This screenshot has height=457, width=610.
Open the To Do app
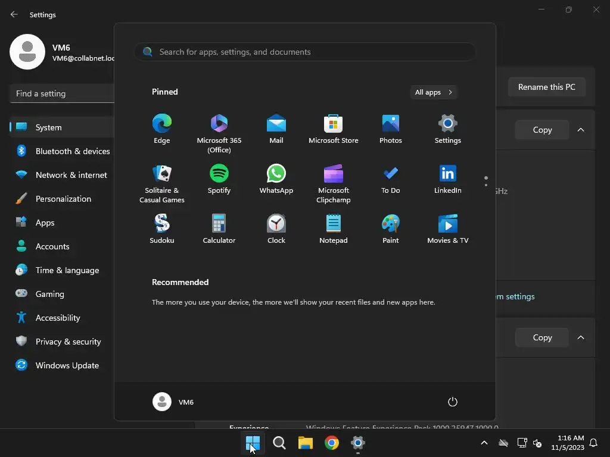(391, 179)
